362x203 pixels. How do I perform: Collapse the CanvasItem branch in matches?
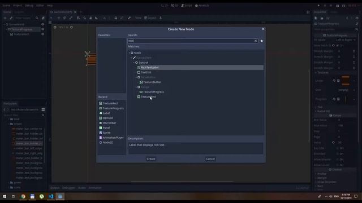tap(132, 58)
